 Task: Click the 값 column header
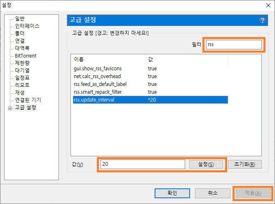coord(187,60)
